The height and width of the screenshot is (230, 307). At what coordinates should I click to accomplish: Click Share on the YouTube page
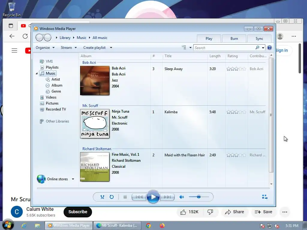pyautogui.click(x=234, y=212)
